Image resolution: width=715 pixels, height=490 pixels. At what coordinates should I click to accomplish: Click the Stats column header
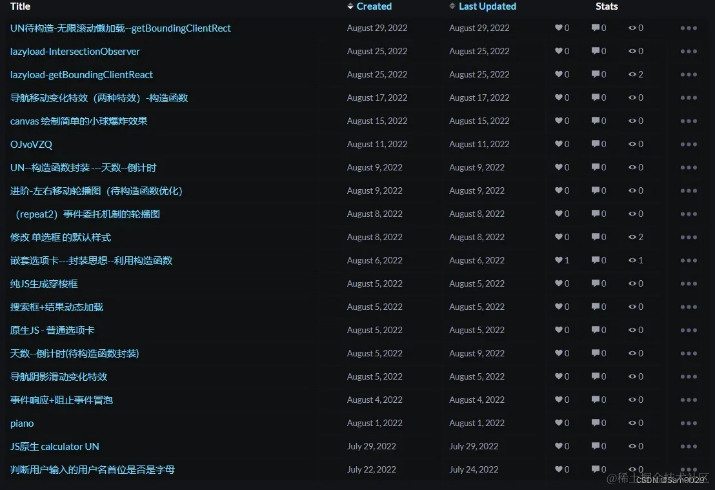(x=607, y=6)
